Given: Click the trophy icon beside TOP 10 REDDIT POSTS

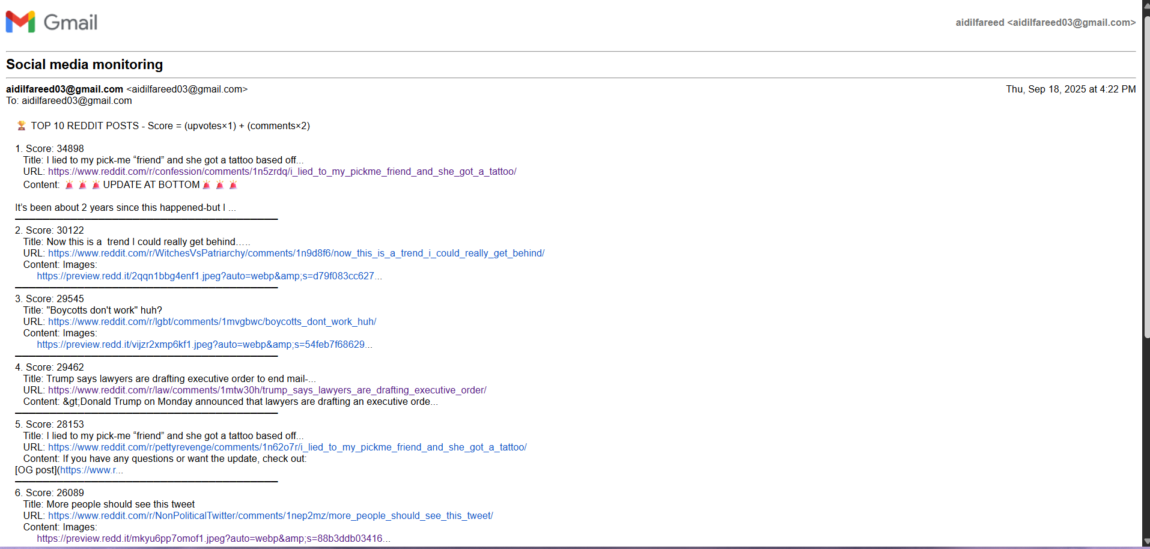Looking at the screenshot, I should [21, 126].
